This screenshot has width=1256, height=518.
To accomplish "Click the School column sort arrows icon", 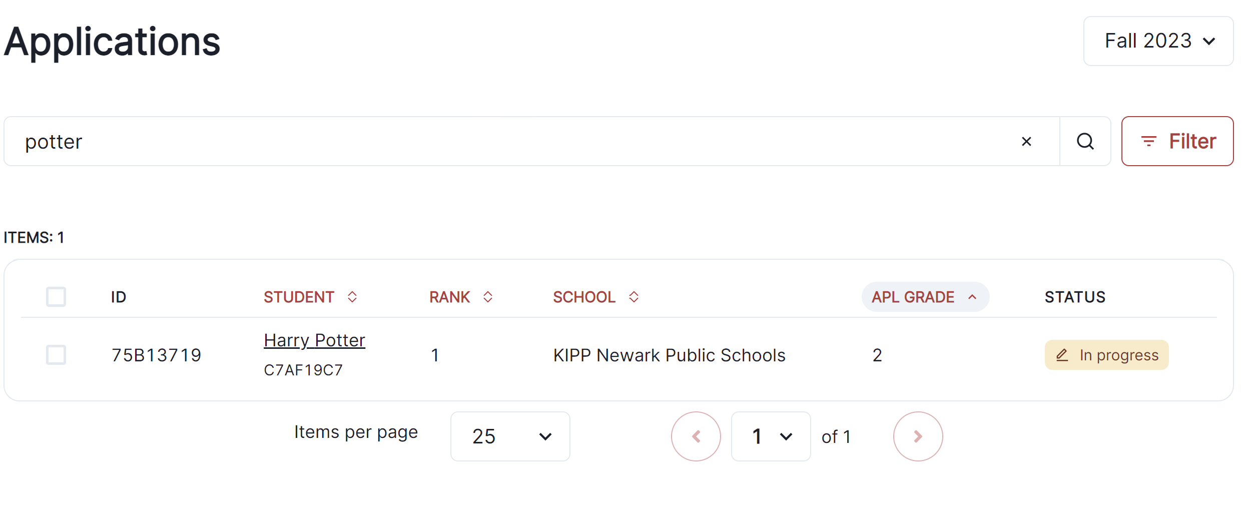I will pos(634,297).
